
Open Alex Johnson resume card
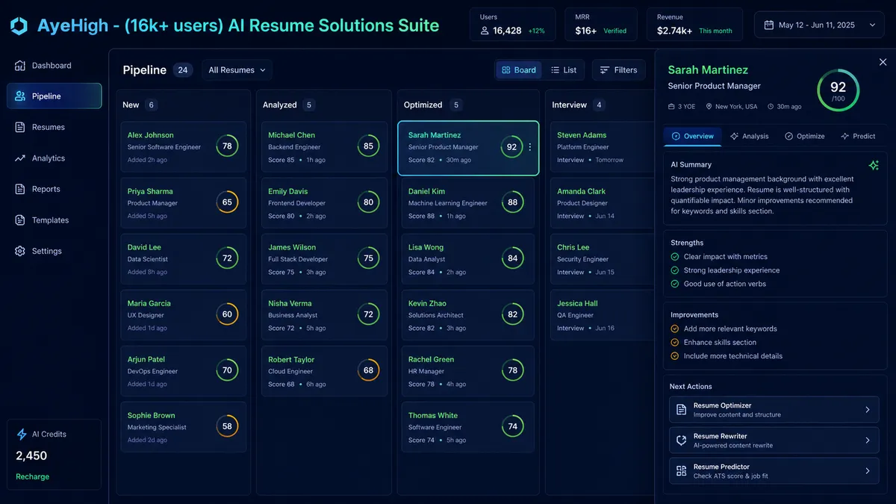183,147
